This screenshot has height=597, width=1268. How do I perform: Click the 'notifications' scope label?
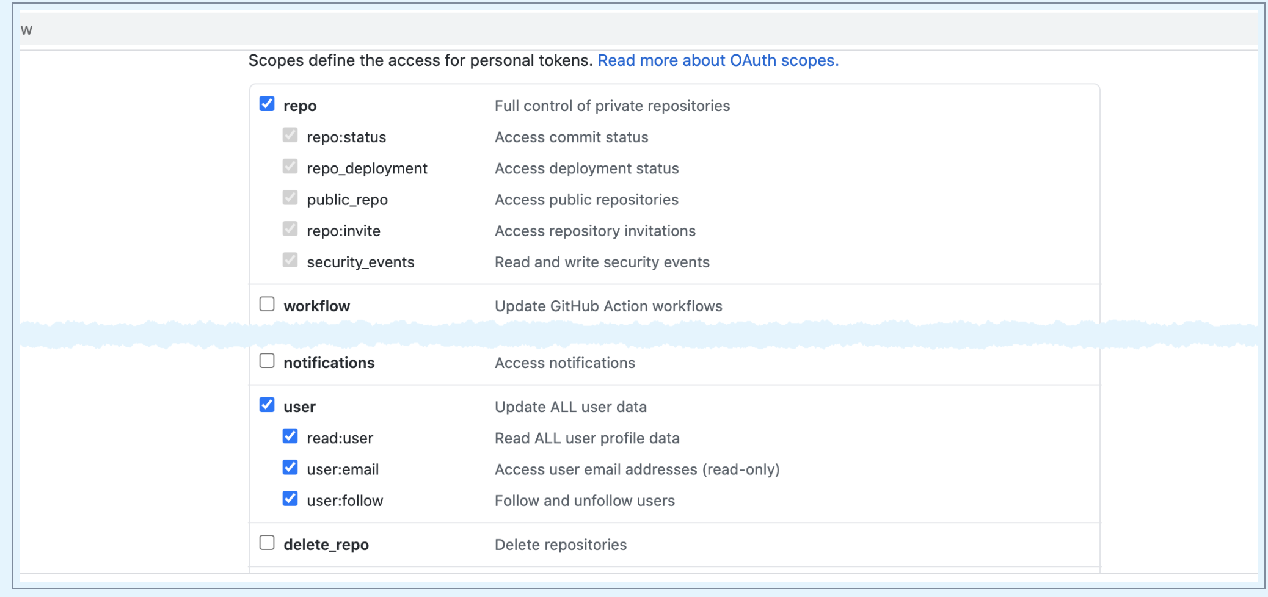pyautogui.click(x=329, y=363)
